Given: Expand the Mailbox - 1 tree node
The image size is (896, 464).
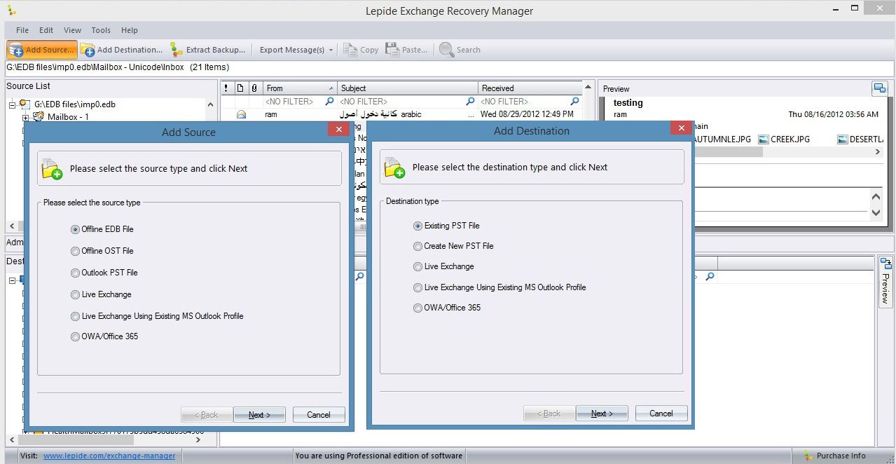Looking at the screenshot, I should pos(26,117).
